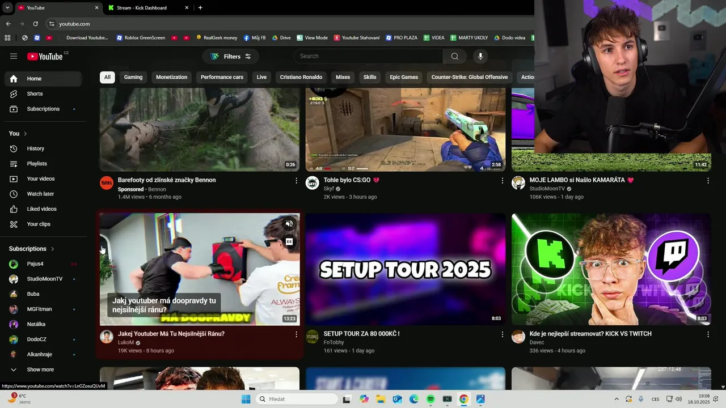Click the YouTube logo
Image resolution: width=726 pixels, height=408 pixels.
tap(45, 56)
